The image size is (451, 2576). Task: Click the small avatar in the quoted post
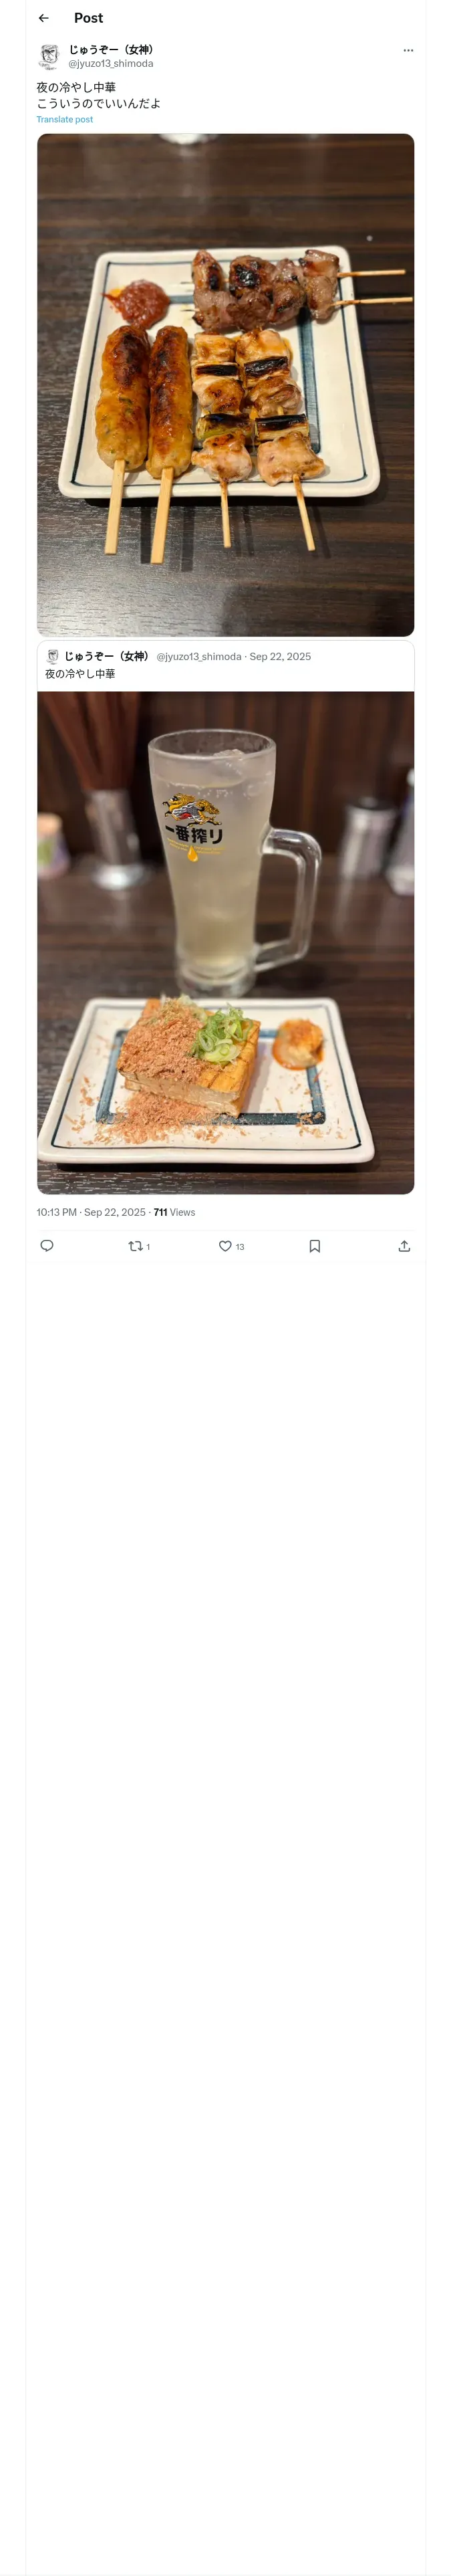pyautogui.click(x=53, y=657)
